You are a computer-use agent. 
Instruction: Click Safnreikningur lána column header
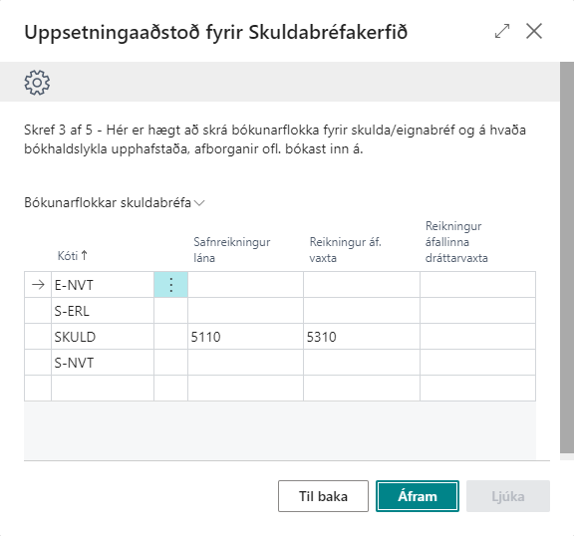pyautogui.click(x=232, y=250)
